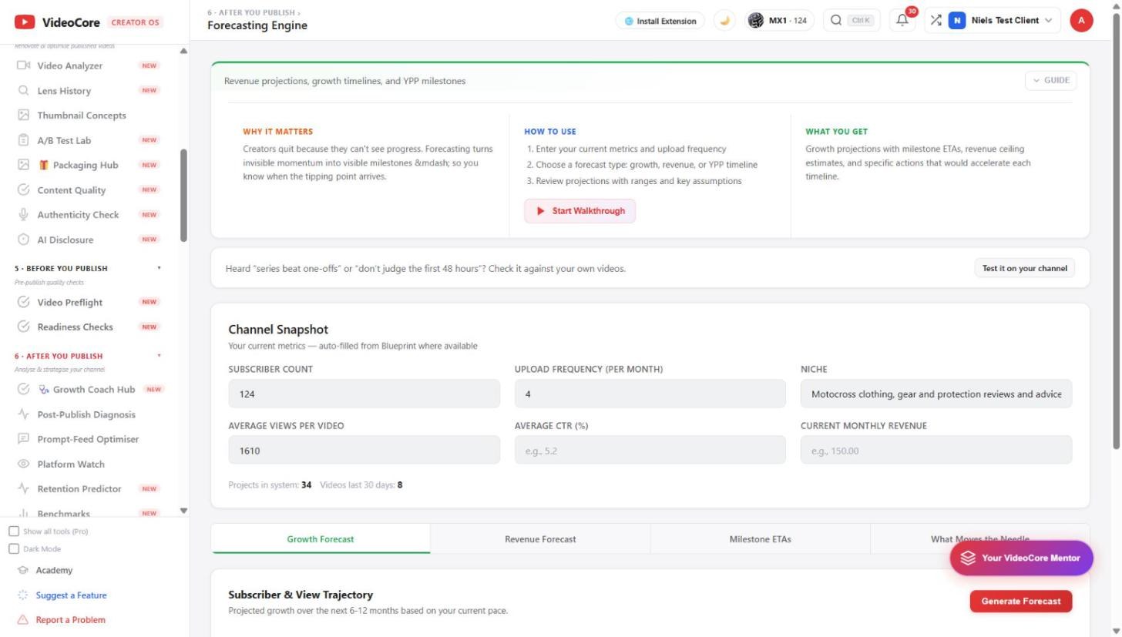The width and height of the screenshot is (1122, 637).
Task: Toggle the moon theme icon
Action: tap(724, 21)
